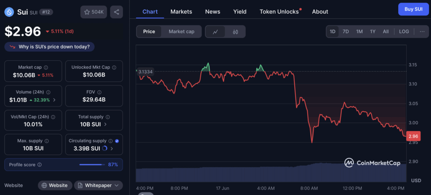The image size is (431, 195).
Task: Click the Sui droplet logo icon
Action: 9,12
